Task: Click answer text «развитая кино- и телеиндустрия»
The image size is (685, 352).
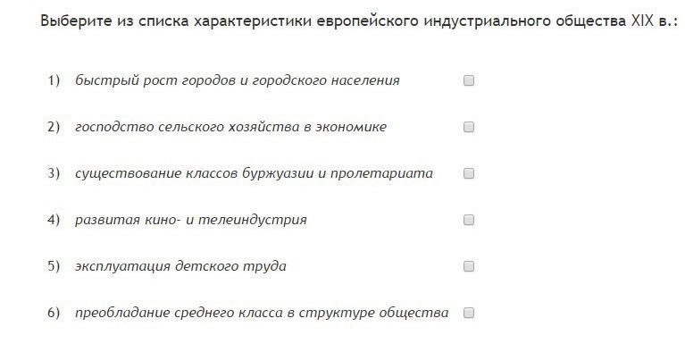Action: 191,220
